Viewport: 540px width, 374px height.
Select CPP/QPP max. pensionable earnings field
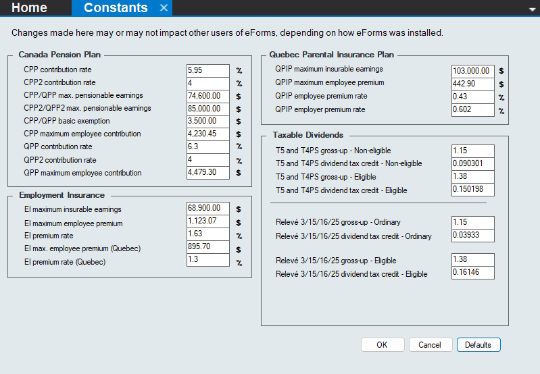pos(208,96)
